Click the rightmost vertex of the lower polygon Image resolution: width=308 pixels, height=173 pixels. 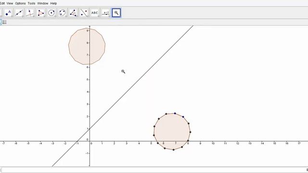point(190,132)
